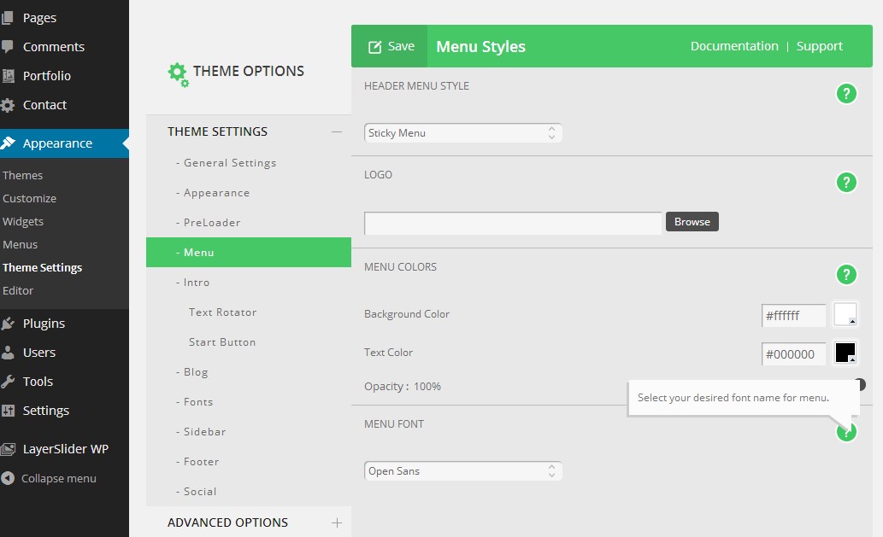Open the Documentation link
The width and height of the screenshot is (883, 537).
(x=734, y=46)
